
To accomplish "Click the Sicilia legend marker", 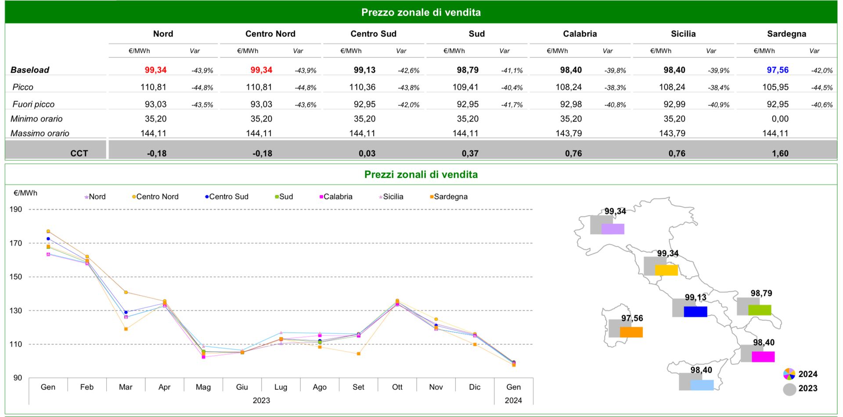I will coord(381,197).
